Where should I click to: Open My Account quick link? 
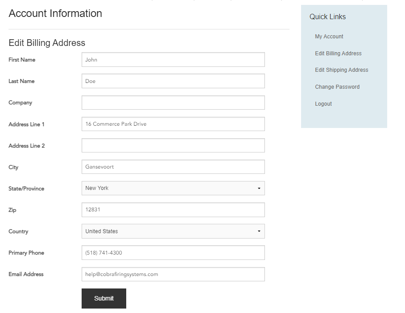[x=329, y=37]
